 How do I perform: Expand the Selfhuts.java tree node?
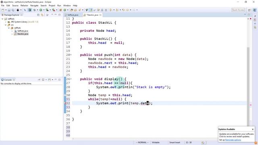(12, 31)
